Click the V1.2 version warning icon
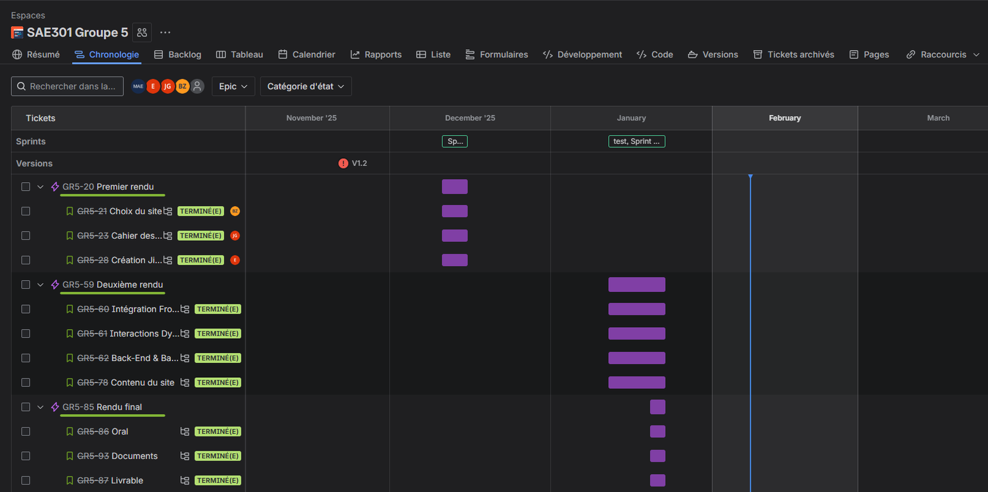Screen dimensions: 988x492 (343, 164)
